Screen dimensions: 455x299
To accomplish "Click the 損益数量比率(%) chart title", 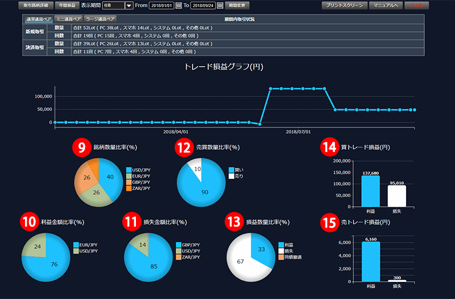I will [x=268, y=222].
